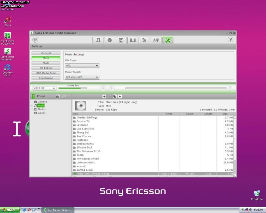
Task: Expand the Photos tree node
Action: (32, 109)
